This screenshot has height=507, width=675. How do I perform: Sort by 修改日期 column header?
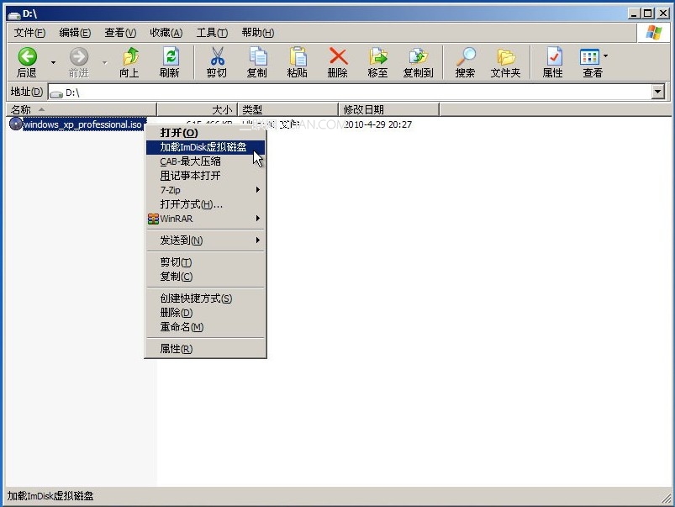click(x=388, y=109)
